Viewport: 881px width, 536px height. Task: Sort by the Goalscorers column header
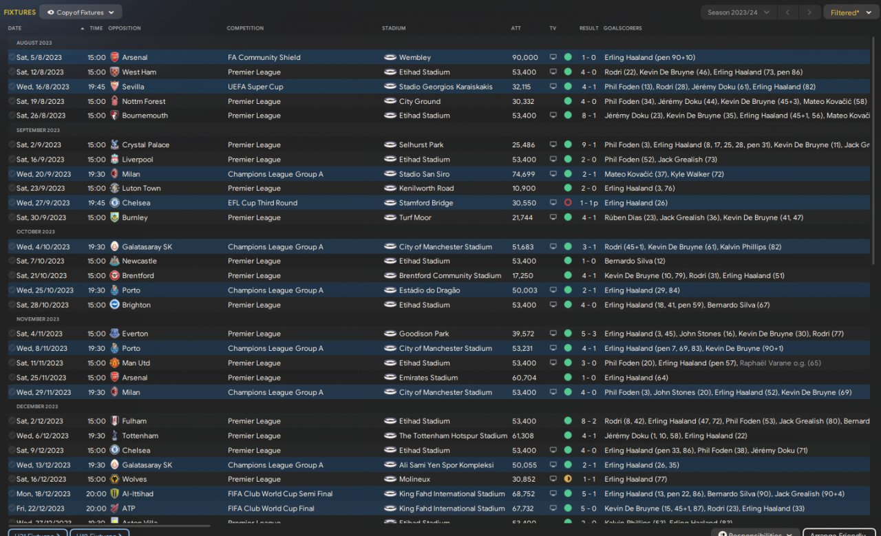click(623, 28)
